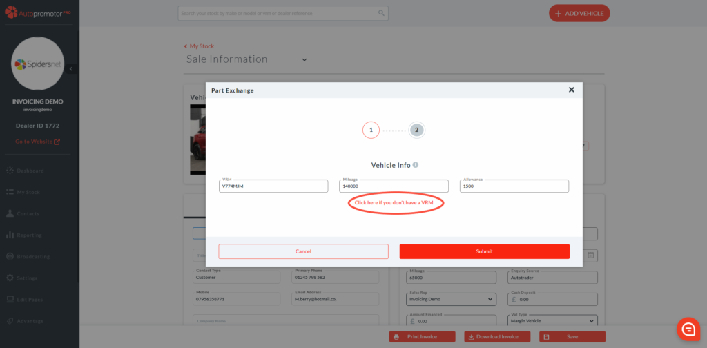Screen dimensions: 707x348
Task: Click the Allowance input field
Action: click(514, 186)
